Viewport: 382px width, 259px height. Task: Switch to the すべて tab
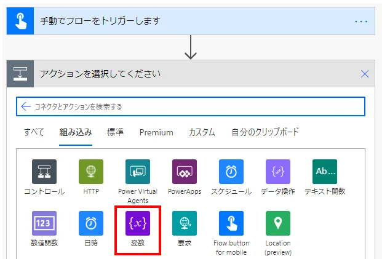(34, 132)
